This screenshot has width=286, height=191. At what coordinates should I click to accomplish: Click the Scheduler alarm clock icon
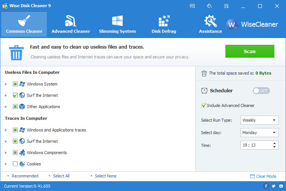click(204, 91)
